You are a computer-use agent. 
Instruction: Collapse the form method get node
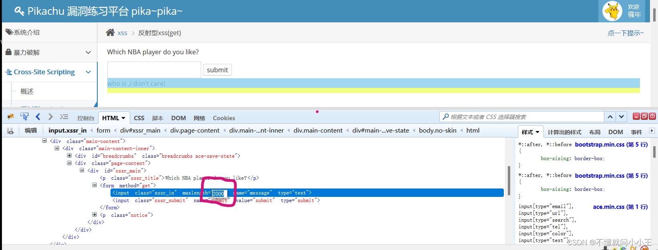(x=95, y=185)
